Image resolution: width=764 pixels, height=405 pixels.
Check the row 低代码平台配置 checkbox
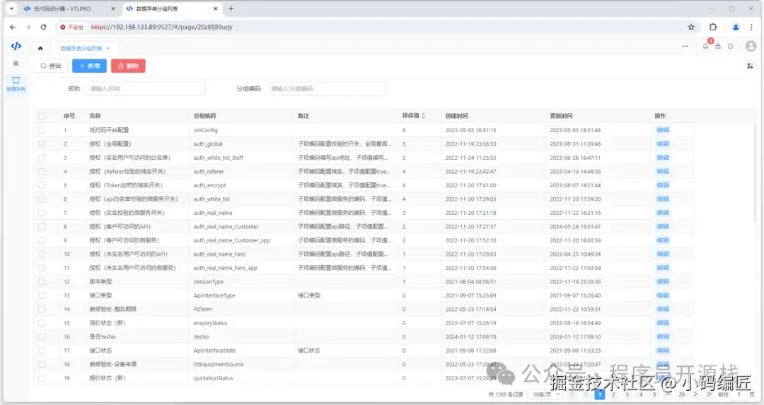pyautogui.click(x=42, y=130)
